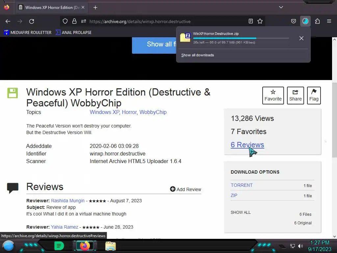The height and width of the screenshot is (253, 337).
Task: Select the ZIP download option
Action: click(234, 195)
